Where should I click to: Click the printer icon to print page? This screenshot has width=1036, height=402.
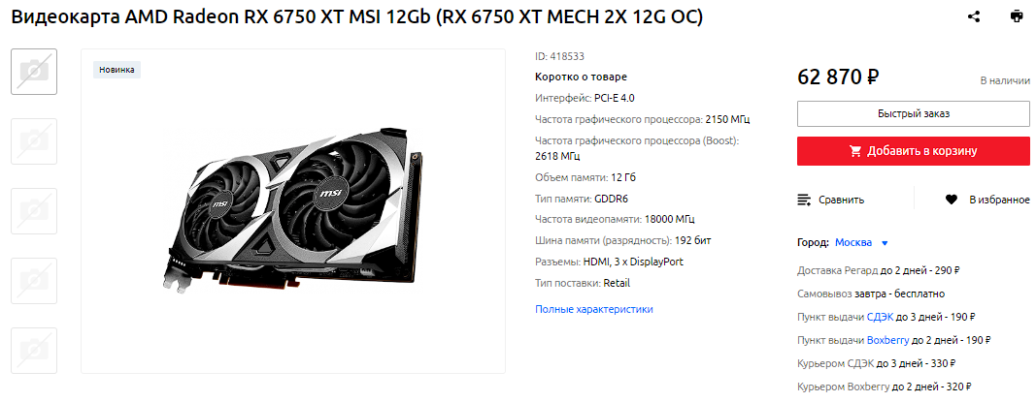coord(1017,17)
